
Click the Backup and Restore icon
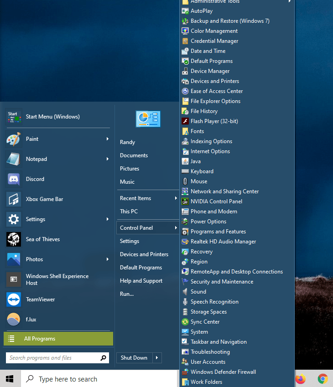click(x=185, y=21)
